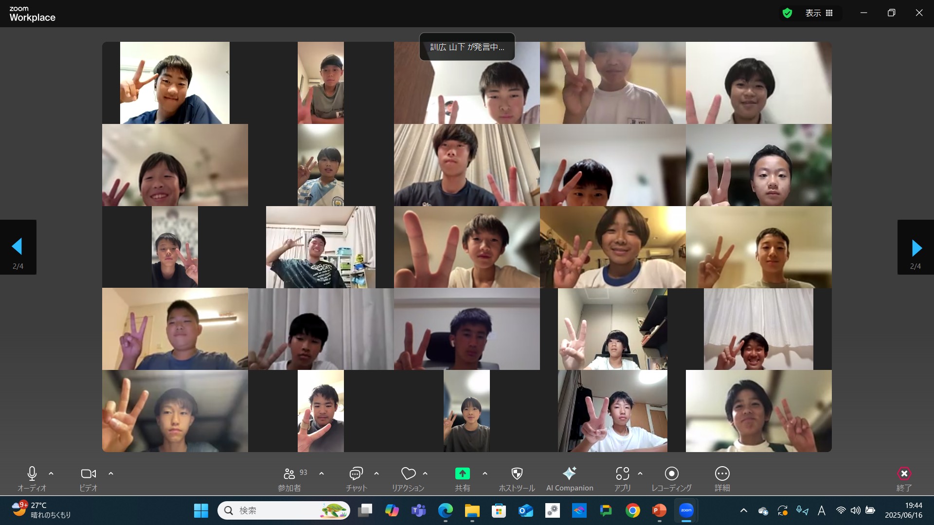Open PowerPoint taskbar icon
This screenshot has width=934, height=525.
(659, 510)
